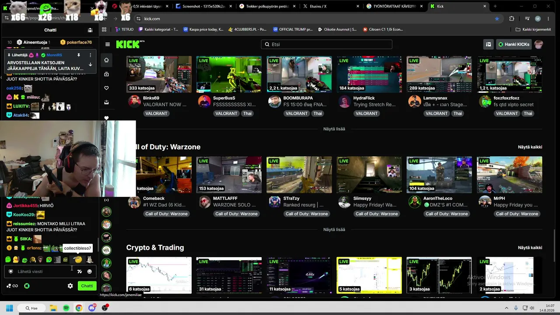Bookmark this page with the star icon
560x315 pixels.
[497, 19]
